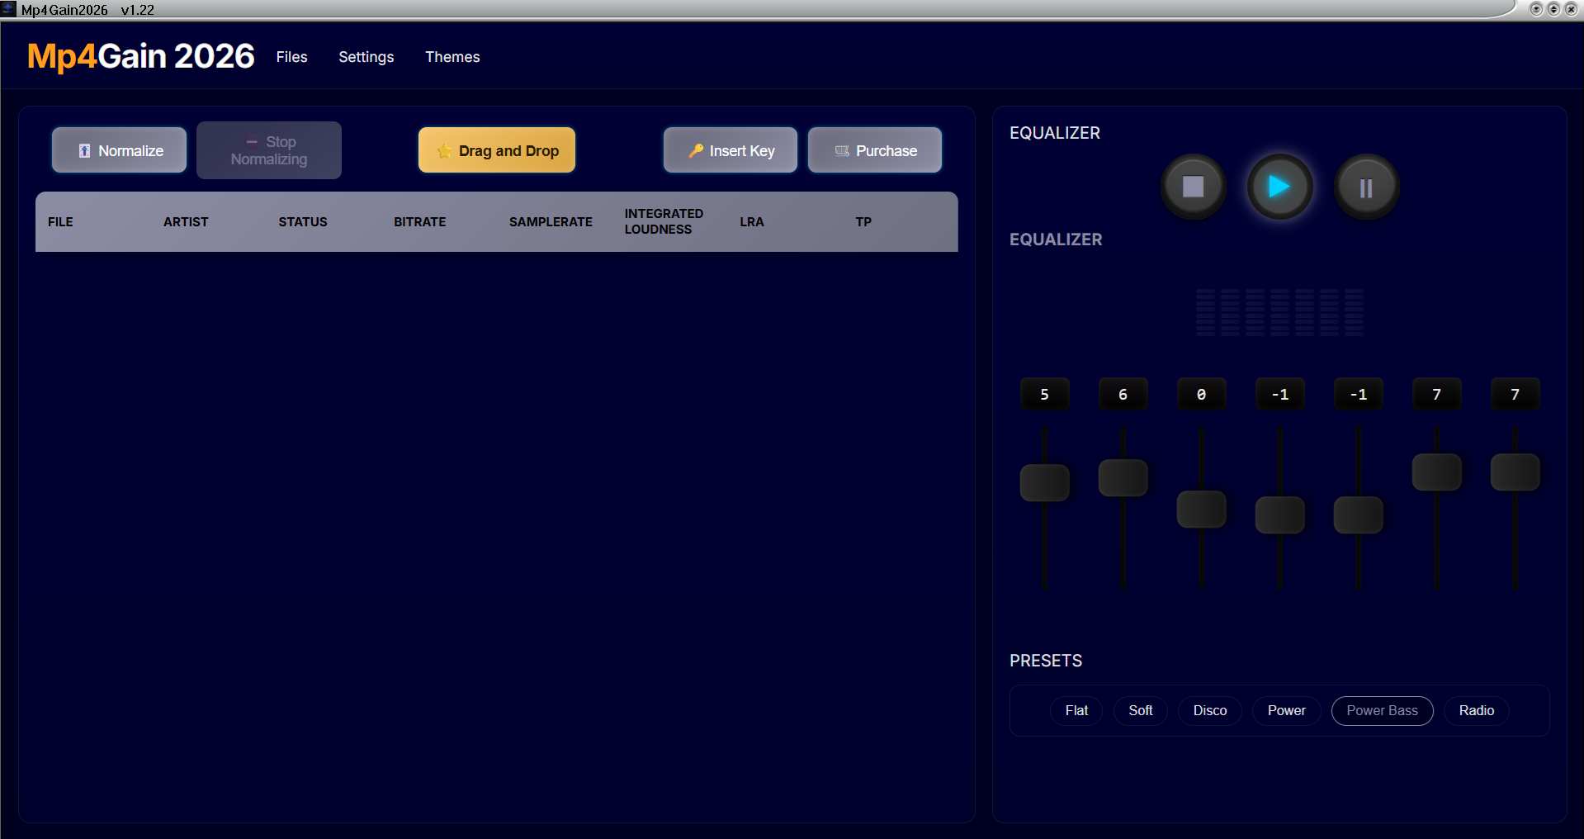Click the FILE column header
Screen dimensions: 1584x839
pos(60,222)
